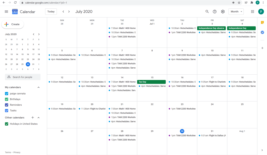Open the Google apps grid
267x155 pixels.
[252, 12]
